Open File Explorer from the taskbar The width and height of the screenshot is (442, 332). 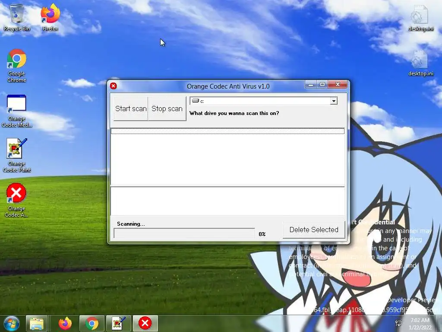pos(37,323)
